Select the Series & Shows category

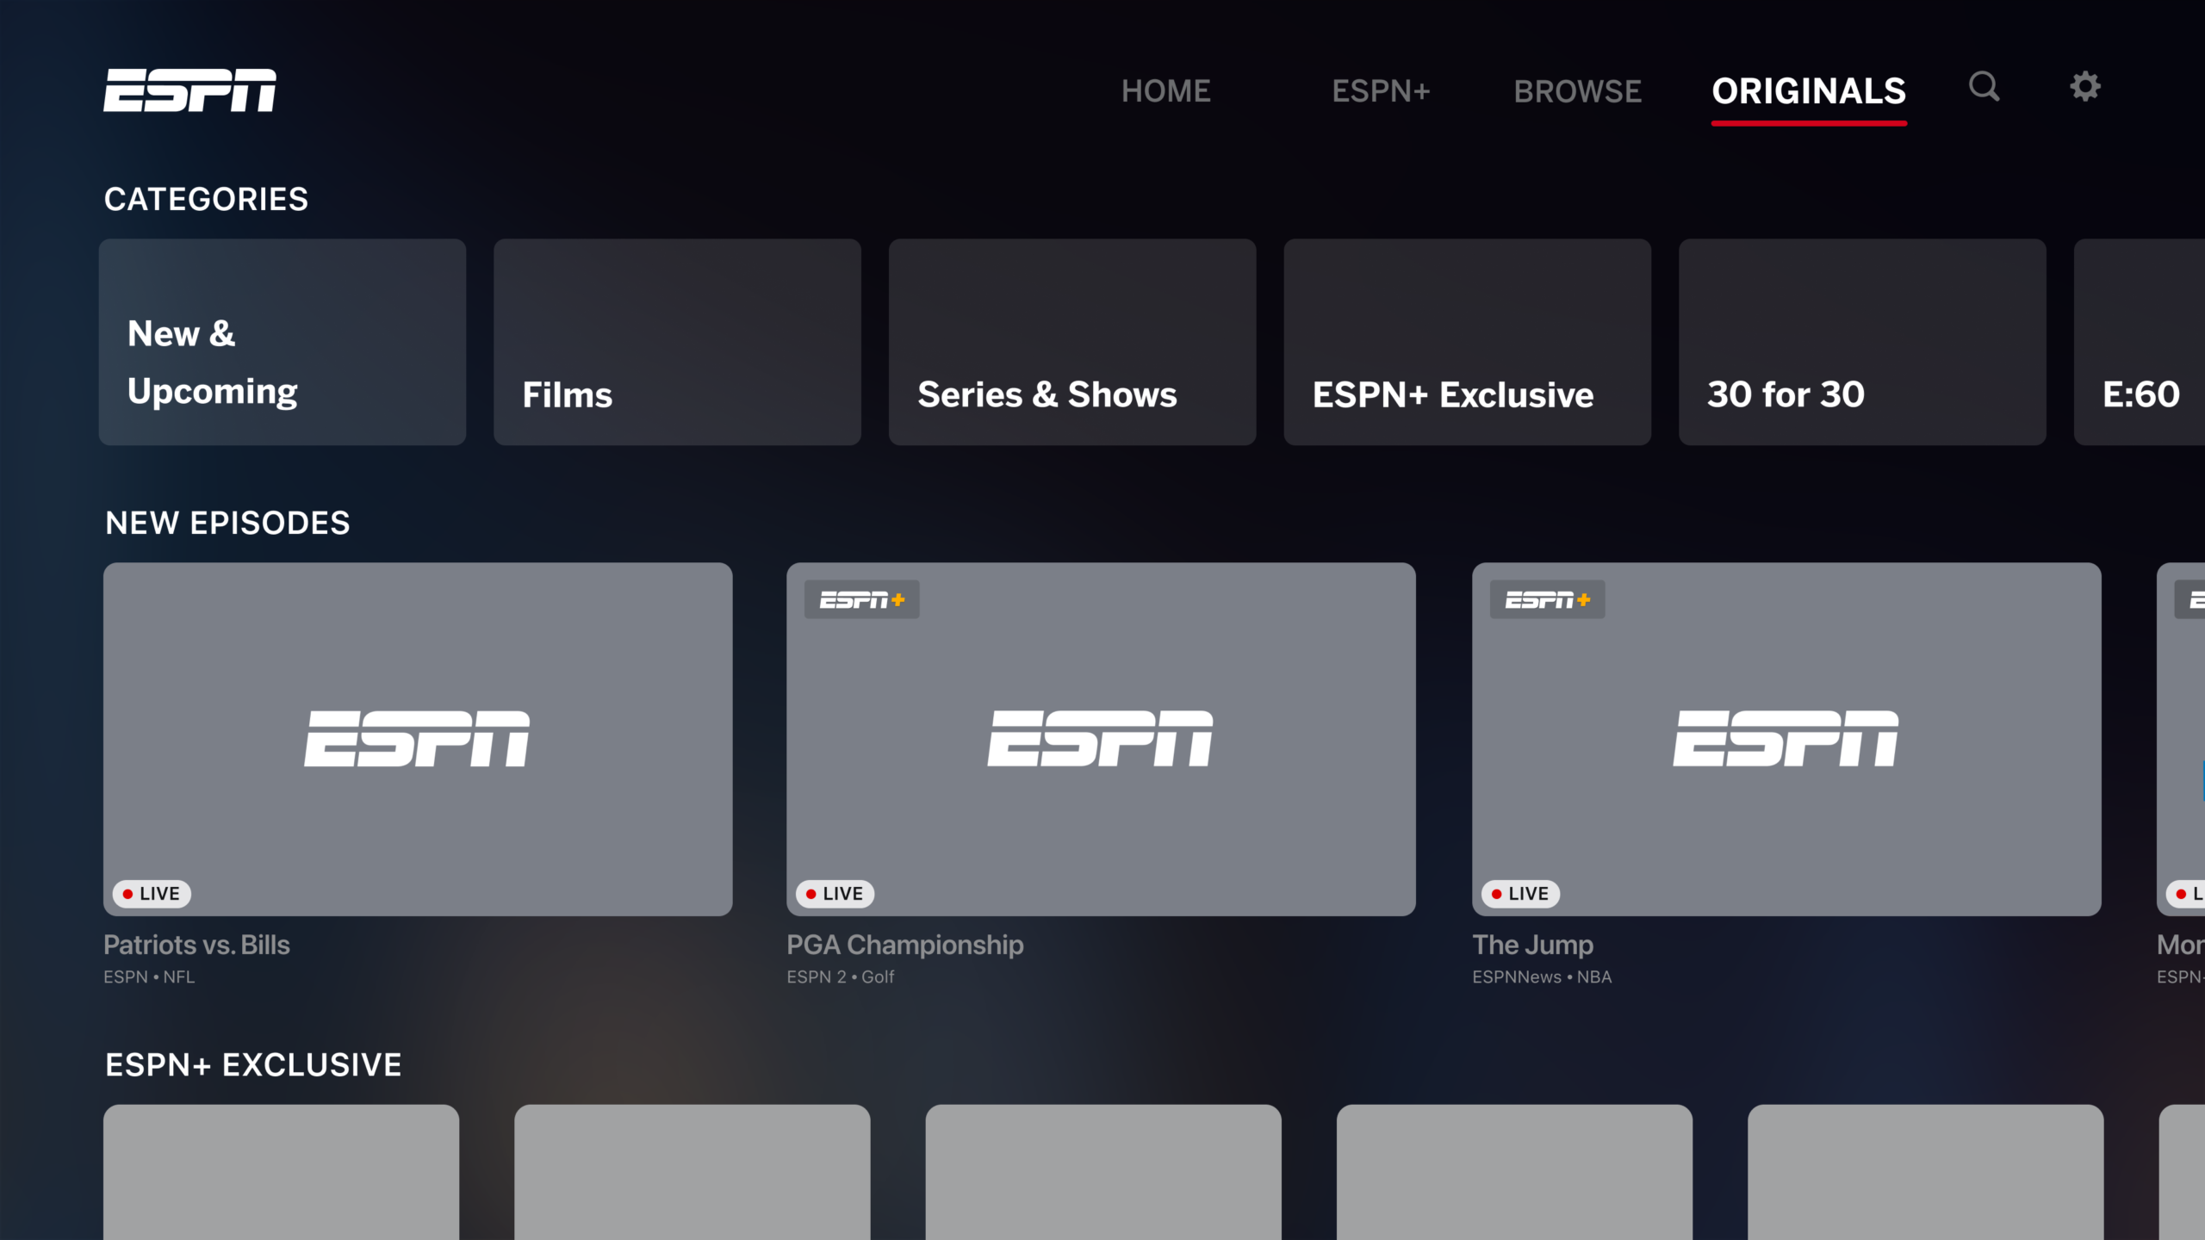(1072, 342)
